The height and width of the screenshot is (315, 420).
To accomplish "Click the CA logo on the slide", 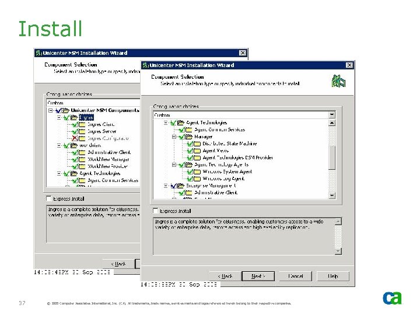I will click(393, 298).
